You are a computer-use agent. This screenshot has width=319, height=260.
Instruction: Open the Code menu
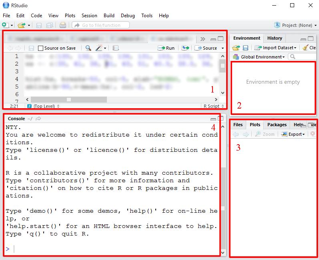pos(36,16)
